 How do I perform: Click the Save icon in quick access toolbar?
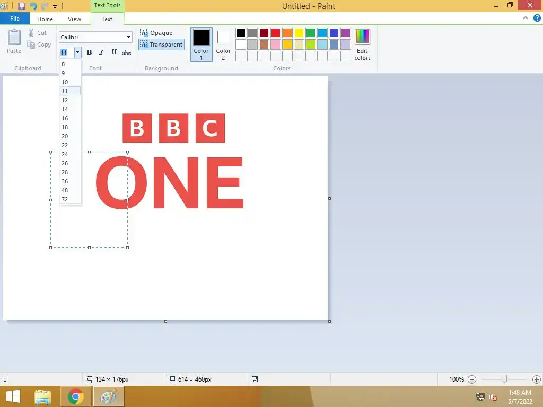[x=21, y=6]
